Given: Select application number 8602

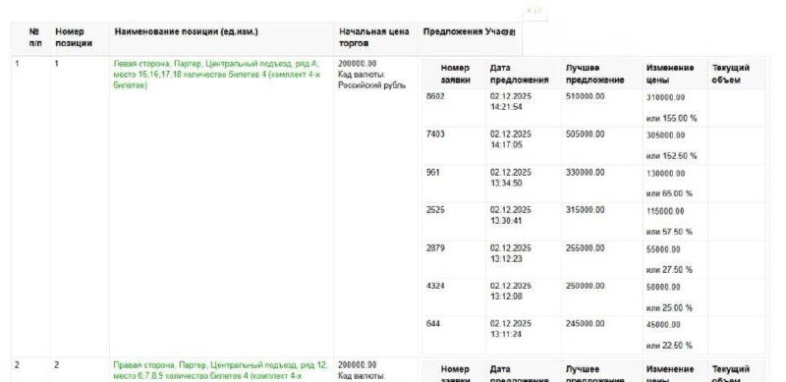Looking at the screenshot, I should [435, 96].
